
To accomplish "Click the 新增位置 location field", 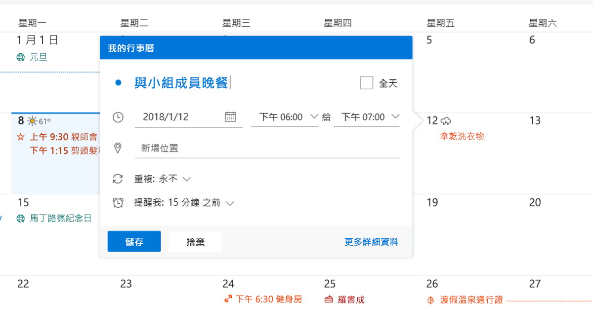I will pyautogui.click(x=267, y=148).
